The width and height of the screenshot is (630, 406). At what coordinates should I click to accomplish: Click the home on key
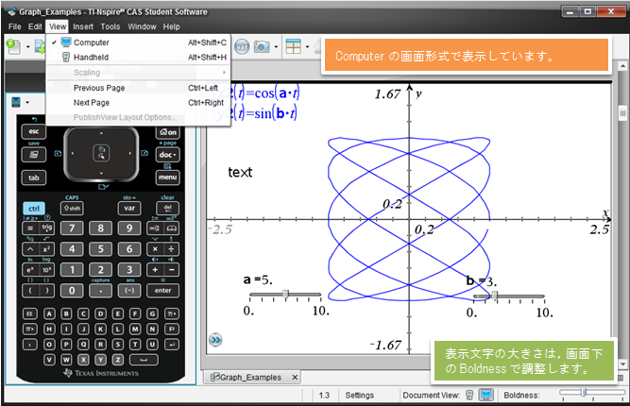click(x=167, y=132)
